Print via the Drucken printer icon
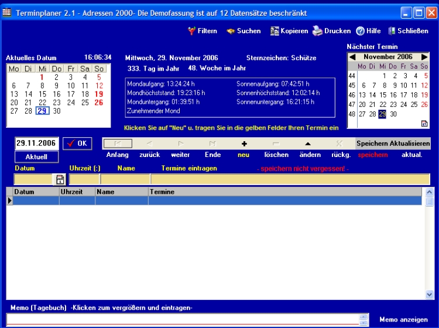Screen dimensions: 439x328 point(317,31)
